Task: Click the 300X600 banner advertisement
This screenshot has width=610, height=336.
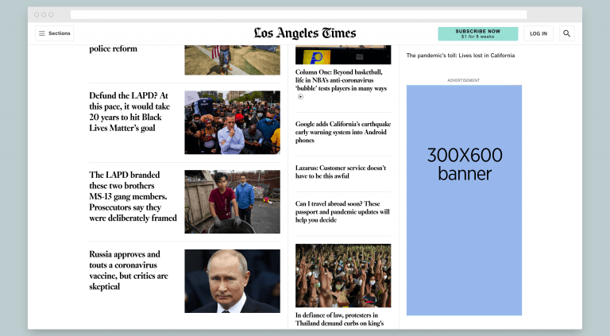Action: tap(464, 200)
